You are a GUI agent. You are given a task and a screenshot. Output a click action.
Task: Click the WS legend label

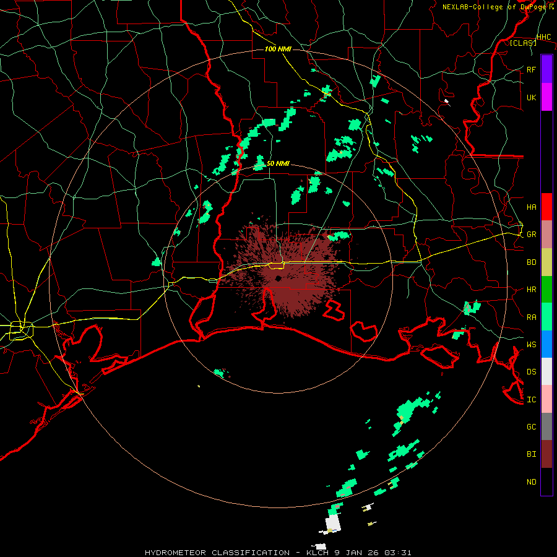pyautogui.click(x=532, y=345)
